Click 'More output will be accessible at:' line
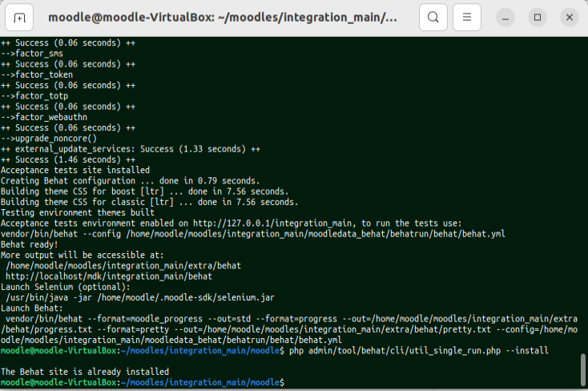Image resolution: width=588 pixels, height=391 pixels. point(83,255)
